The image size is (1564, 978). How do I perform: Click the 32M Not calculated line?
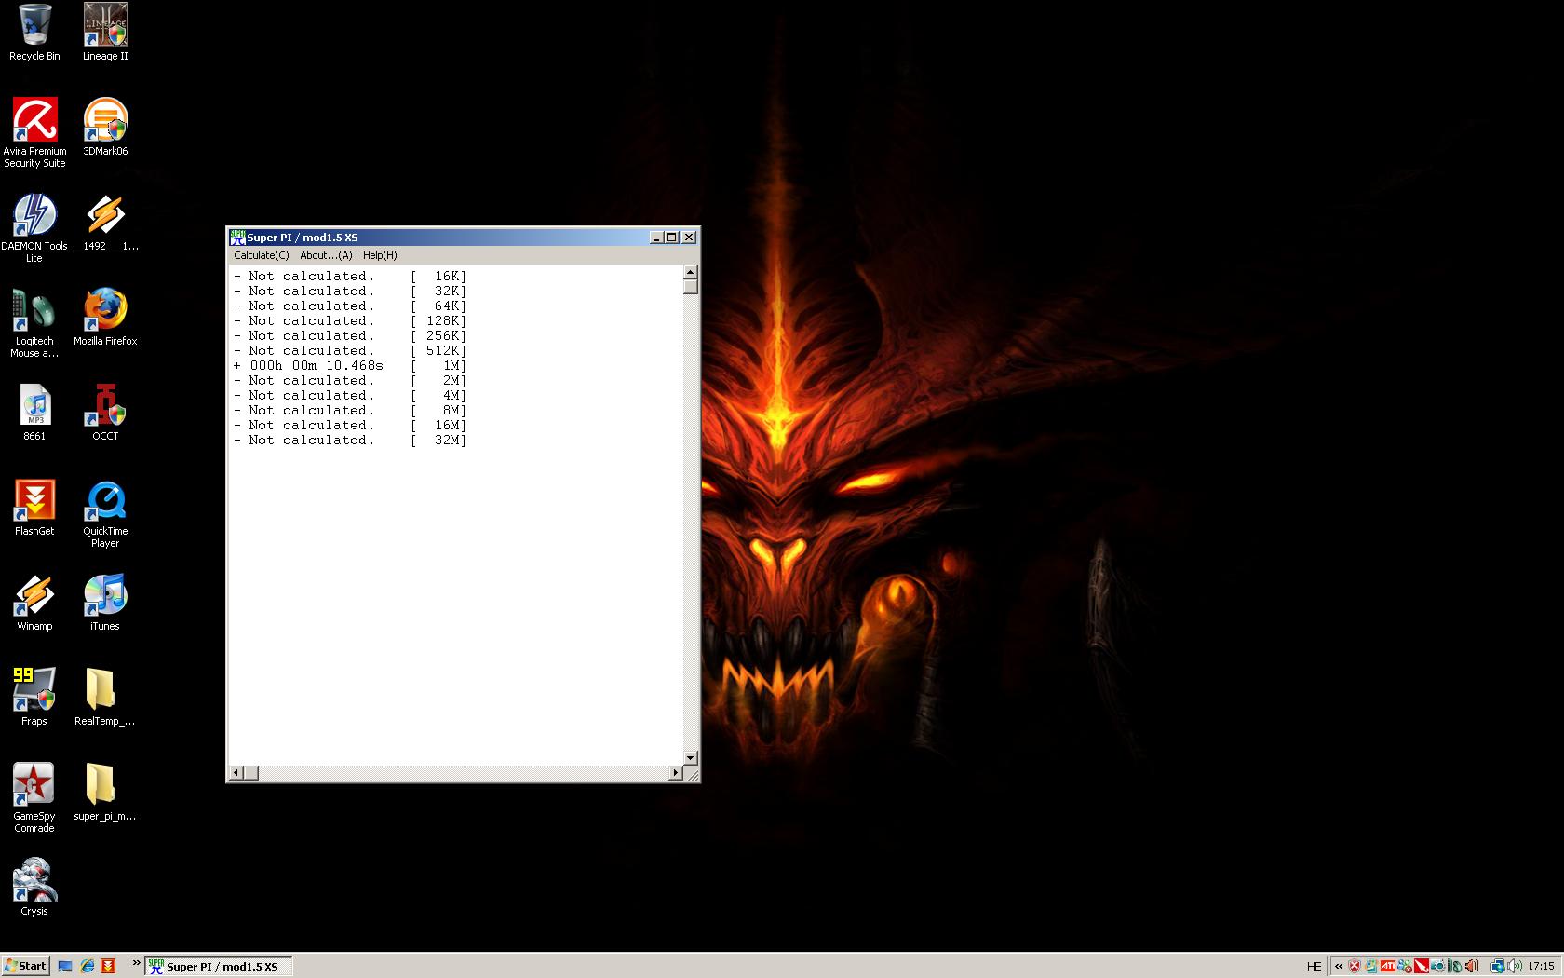coord(349,441)
